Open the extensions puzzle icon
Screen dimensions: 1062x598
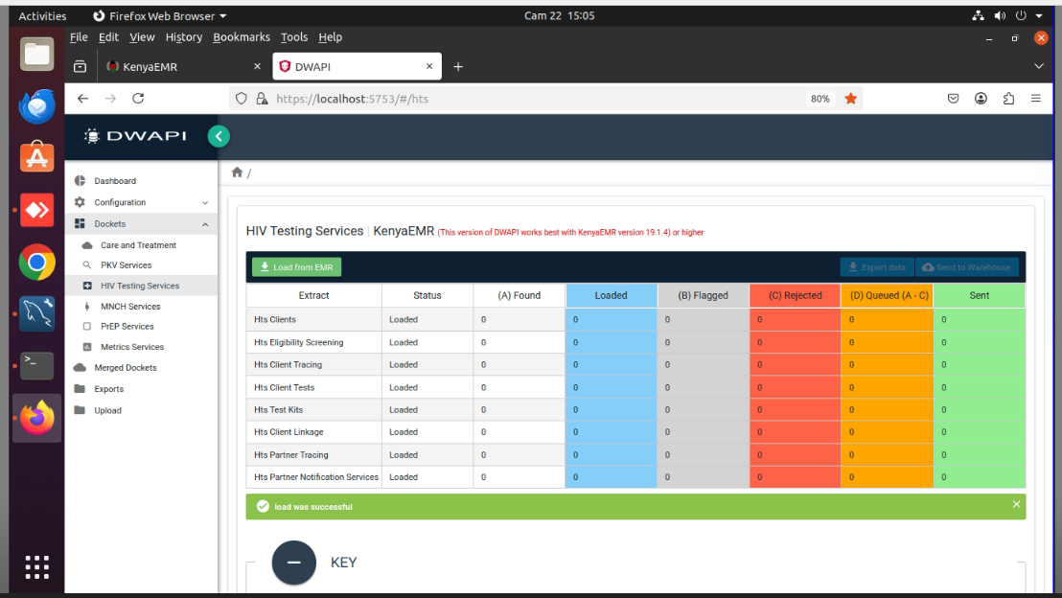1008,99
